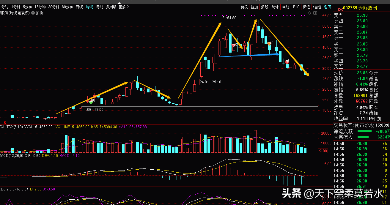Click the orange diamond marker near 40 level
The image size is (390, 205).
(x=269, y=44)
